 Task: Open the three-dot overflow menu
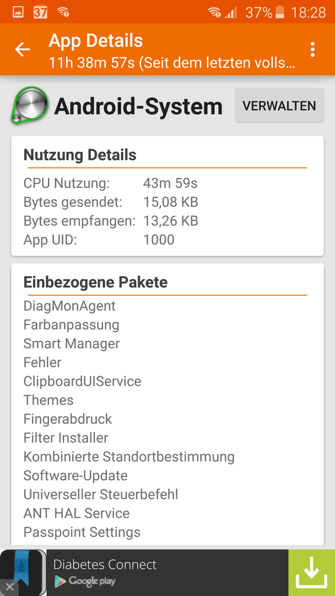coord(312,50)
